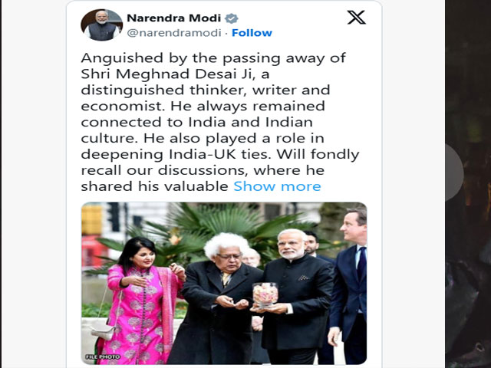This screenshot has height=368, width=491.
Task: Click the 'recall our discussions' line
Action: 203,170
